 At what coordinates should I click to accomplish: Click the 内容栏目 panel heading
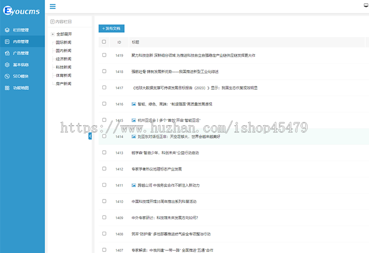coord(61,21)
